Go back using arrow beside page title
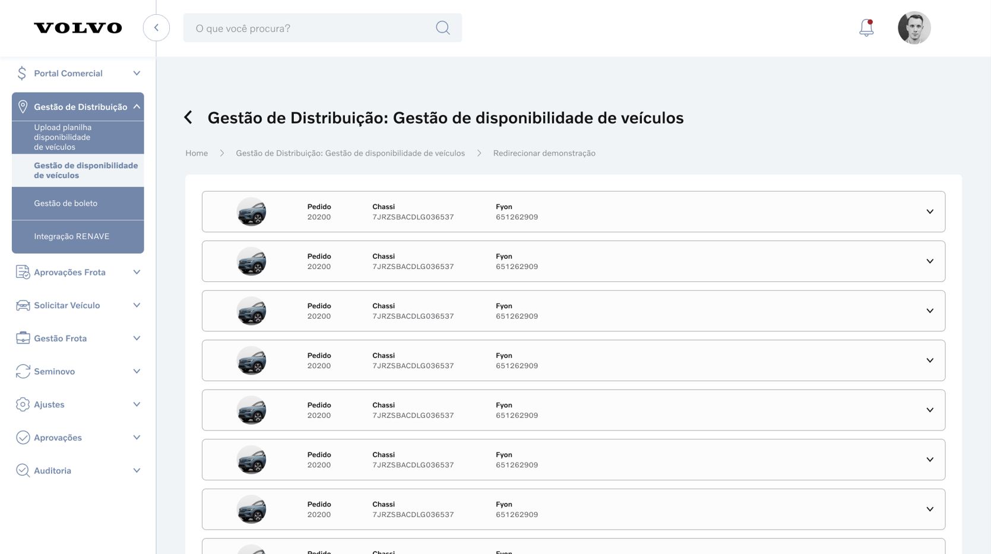 pos(189,118)
